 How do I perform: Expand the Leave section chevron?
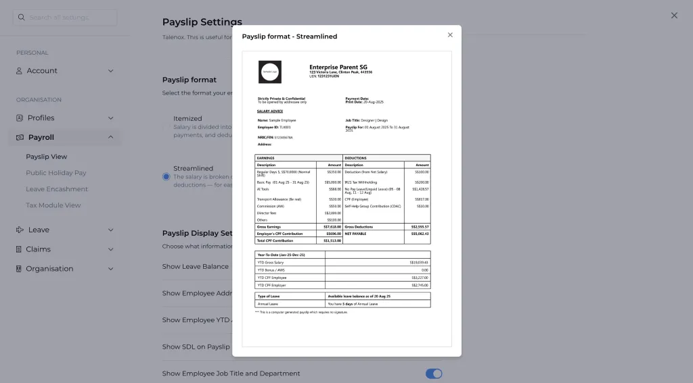click(x=111, y=230)
